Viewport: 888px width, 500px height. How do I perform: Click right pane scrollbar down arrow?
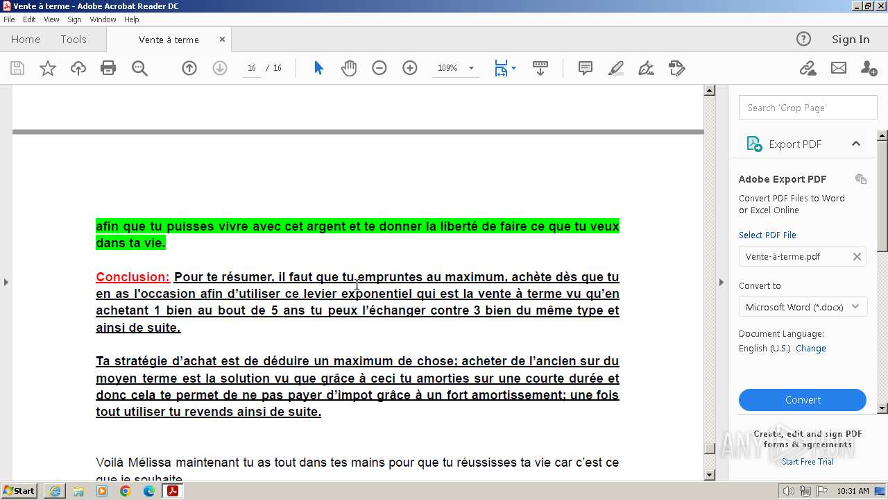tap(882, 408)
